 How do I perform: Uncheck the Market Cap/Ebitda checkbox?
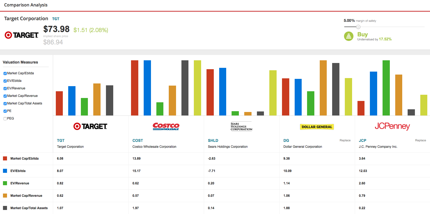click(5, 73)
